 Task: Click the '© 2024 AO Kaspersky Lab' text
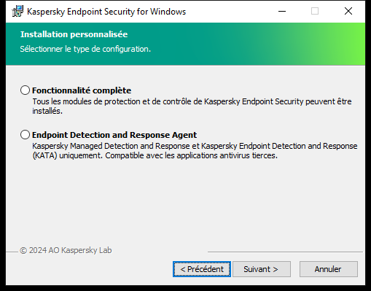tap(66, 250)
